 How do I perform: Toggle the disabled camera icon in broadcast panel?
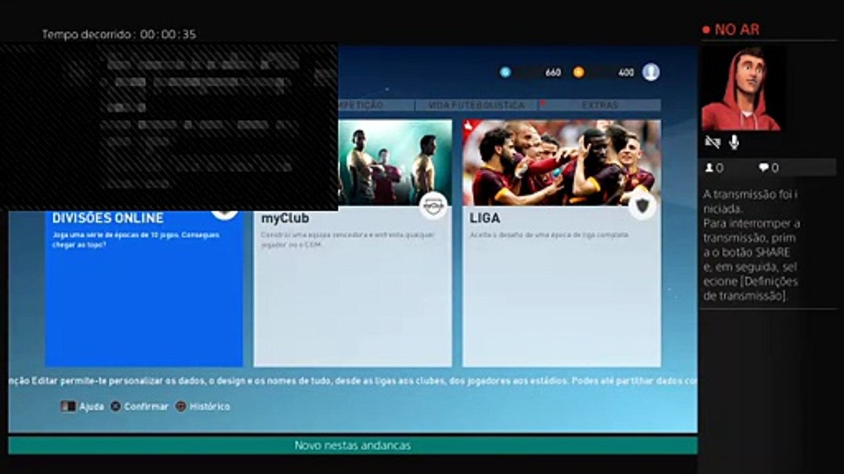point(712,142)
